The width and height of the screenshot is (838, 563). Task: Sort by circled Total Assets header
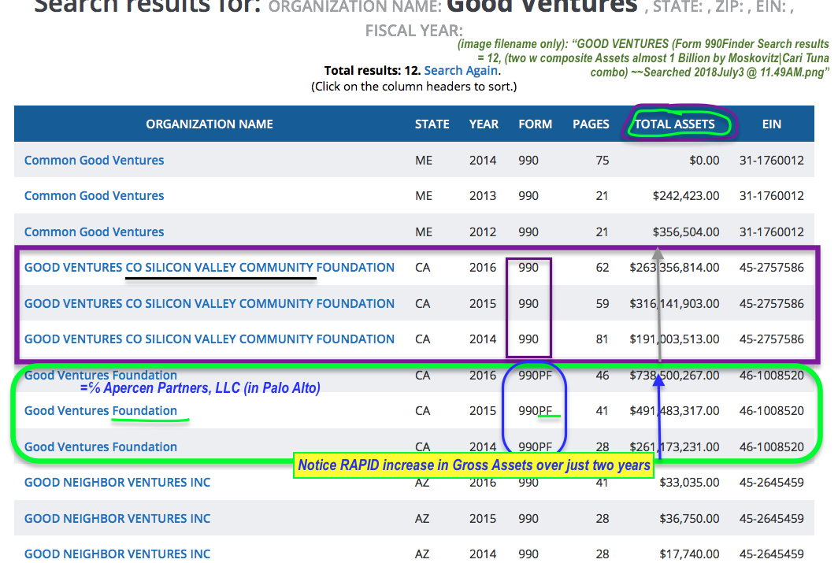[675, 124]
